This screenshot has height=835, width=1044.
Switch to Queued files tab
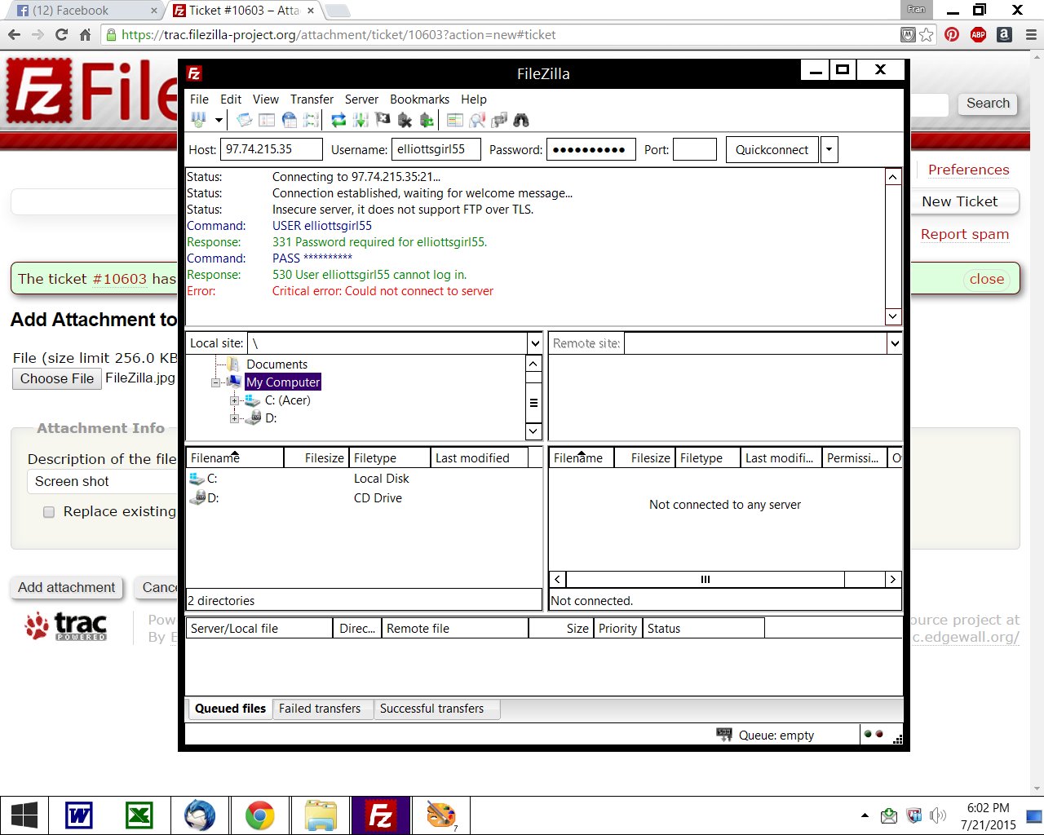click(230, 709)
